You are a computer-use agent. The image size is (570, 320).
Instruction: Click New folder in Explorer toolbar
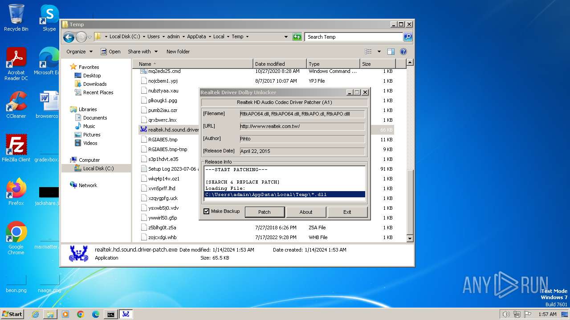[178, 52]
